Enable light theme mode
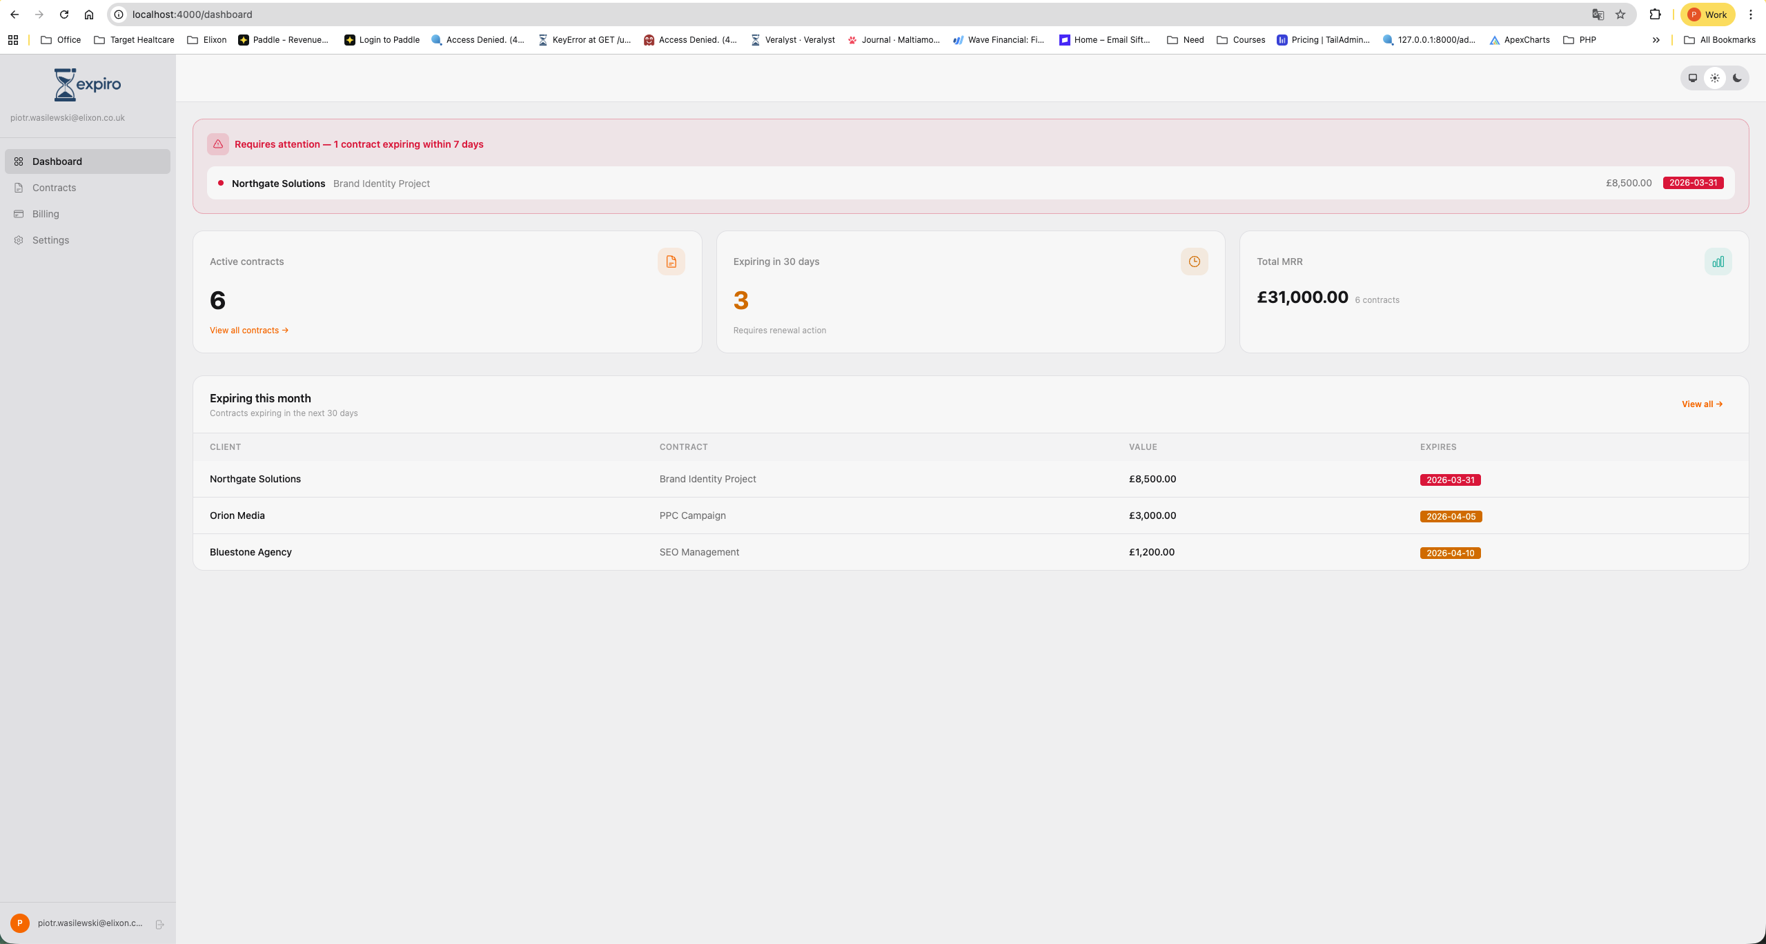The image size is (1766, 944). click(1715, 78)
